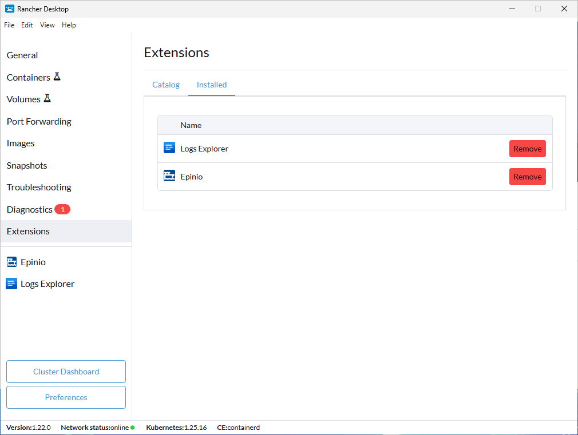The image size is (578, 435).
Task: Navigate to the Snapshots section
Action: 27,165
